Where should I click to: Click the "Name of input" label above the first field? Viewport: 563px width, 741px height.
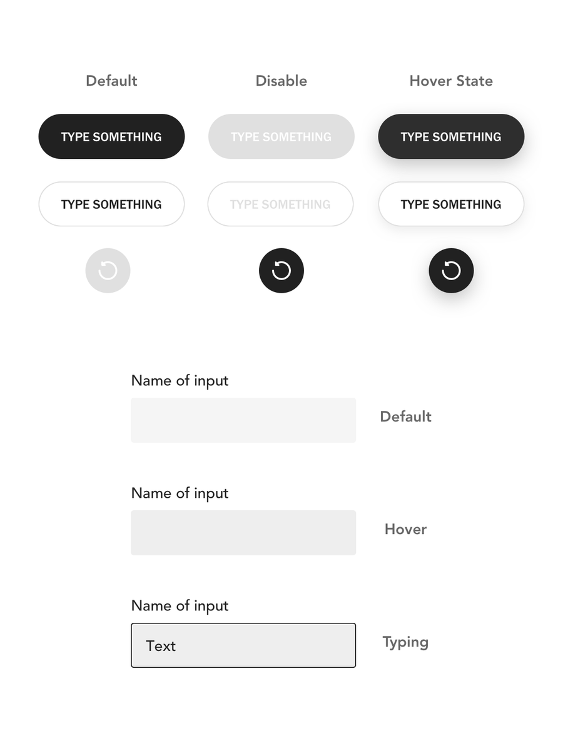click(x=180, y=381)
